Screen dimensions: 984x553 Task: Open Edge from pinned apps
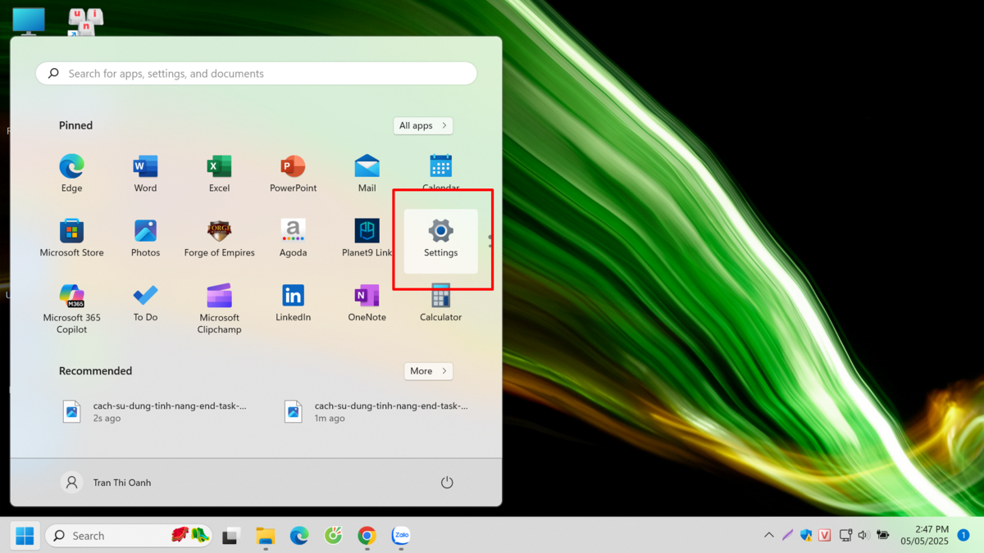point(71,174)
